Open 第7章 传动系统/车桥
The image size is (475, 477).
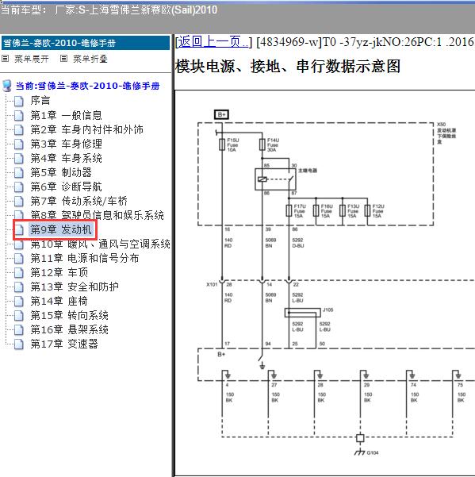pyautogui.click(x=79, y=201)
